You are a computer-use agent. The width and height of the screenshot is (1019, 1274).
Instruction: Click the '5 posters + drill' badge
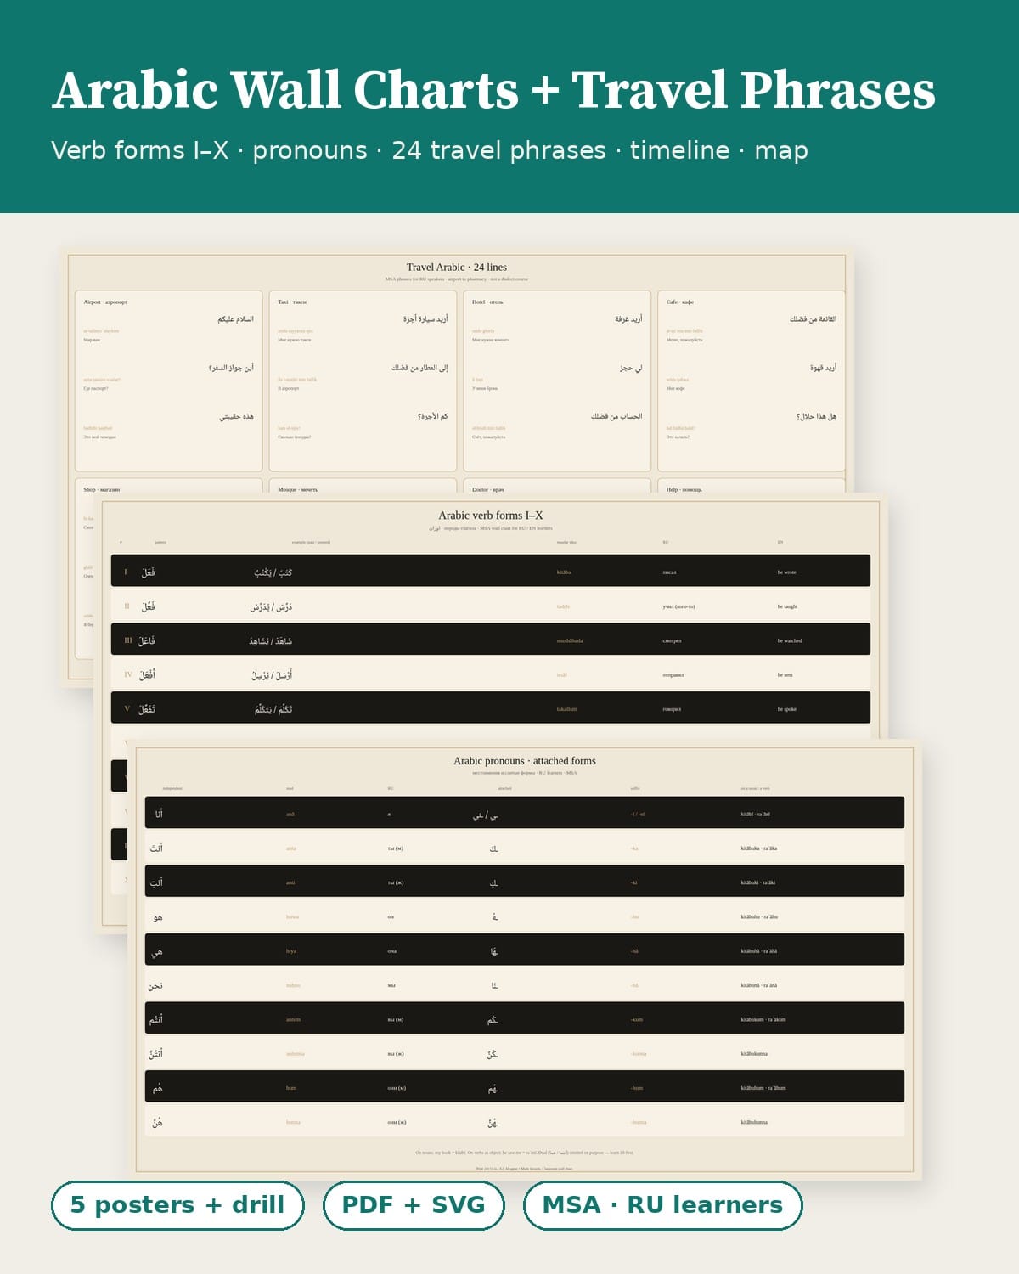point(177,1204)
